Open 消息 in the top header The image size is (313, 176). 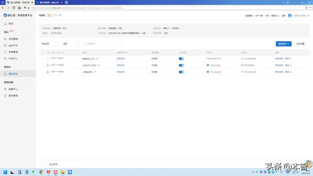tap(283, 16)
